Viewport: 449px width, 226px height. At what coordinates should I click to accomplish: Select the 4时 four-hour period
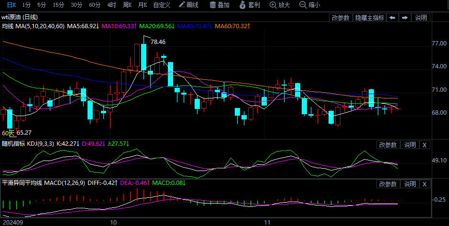coord(111,5)
